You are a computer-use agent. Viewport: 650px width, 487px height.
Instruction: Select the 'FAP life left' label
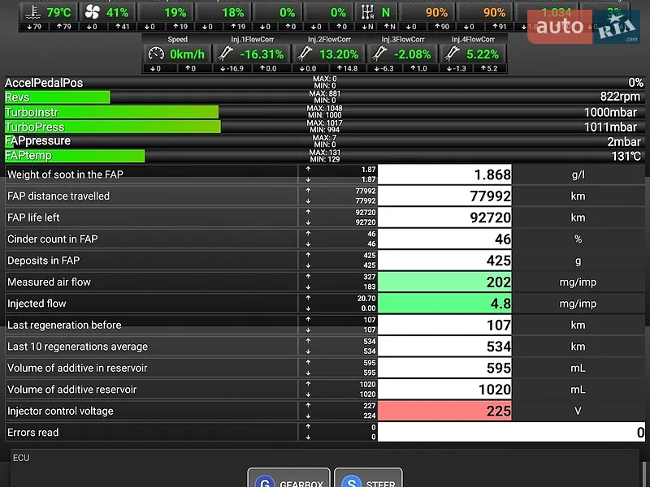pos(33,218)
